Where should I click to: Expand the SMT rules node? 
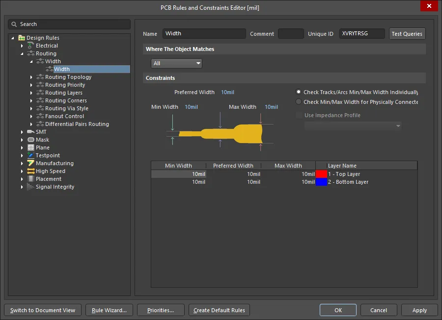pyautogui.click(x=22, y=132)
